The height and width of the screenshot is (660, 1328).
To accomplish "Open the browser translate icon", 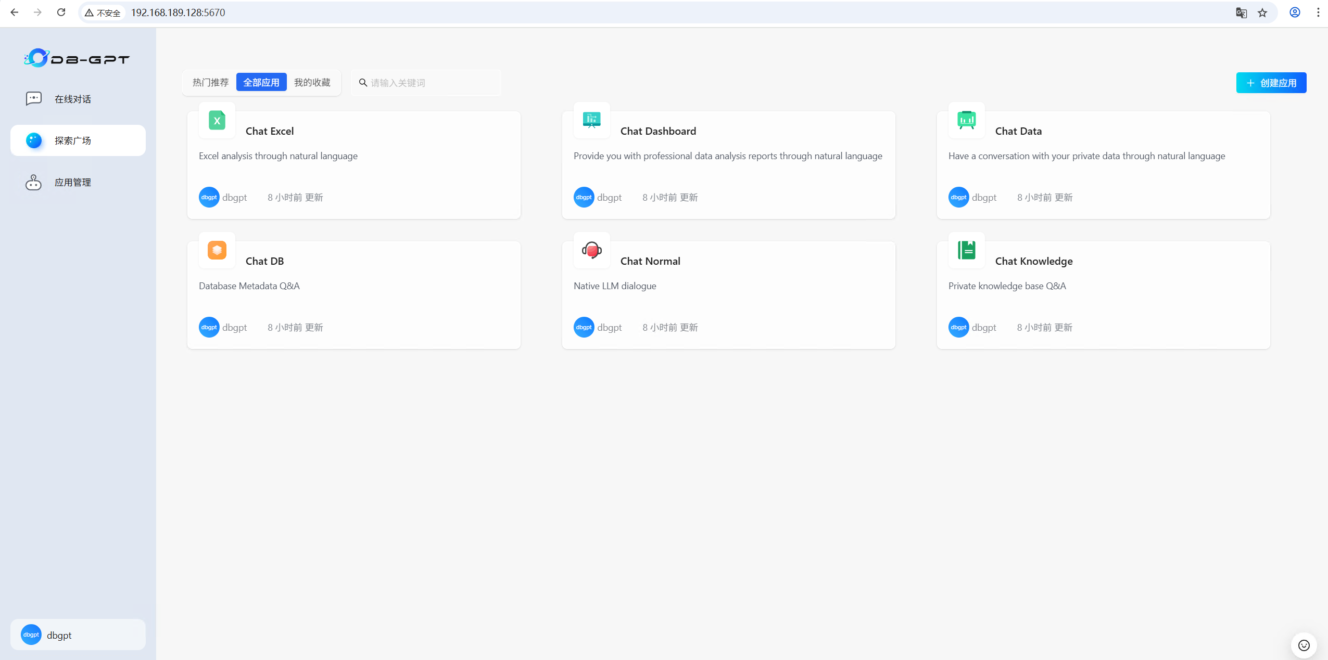I will (1241, 12).
